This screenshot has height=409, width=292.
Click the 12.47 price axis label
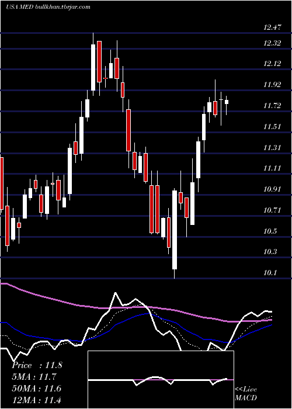[272, 27]
